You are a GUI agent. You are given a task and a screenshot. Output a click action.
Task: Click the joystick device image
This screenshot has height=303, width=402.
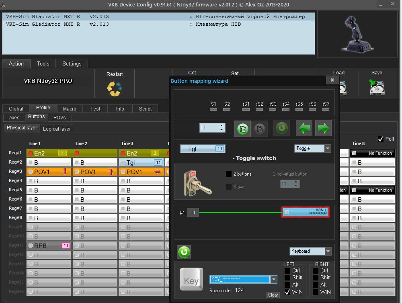click(x=357, y=34)
